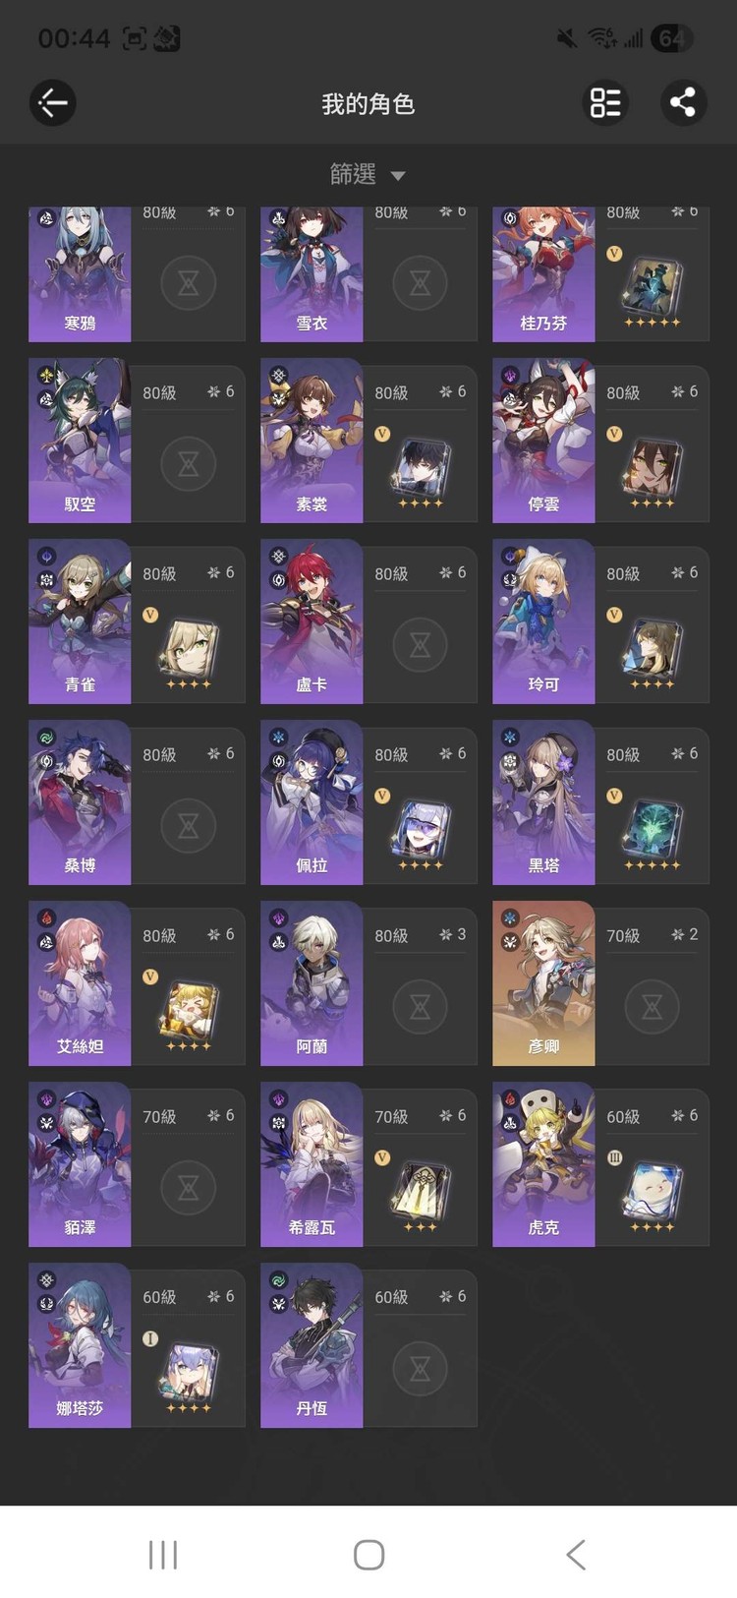Select the empty light cone slot for 貊澤
737x1598 pixels.
point(189,1188)
